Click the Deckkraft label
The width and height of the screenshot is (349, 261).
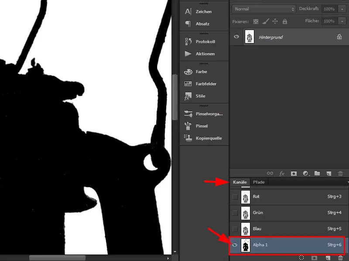(309, 9)
